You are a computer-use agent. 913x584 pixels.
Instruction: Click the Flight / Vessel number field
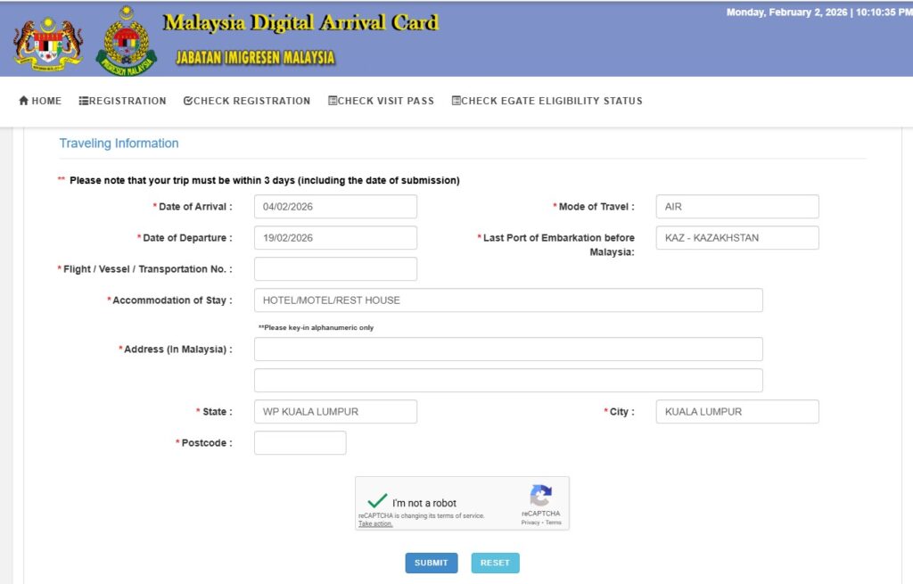(x=335, y=269)
